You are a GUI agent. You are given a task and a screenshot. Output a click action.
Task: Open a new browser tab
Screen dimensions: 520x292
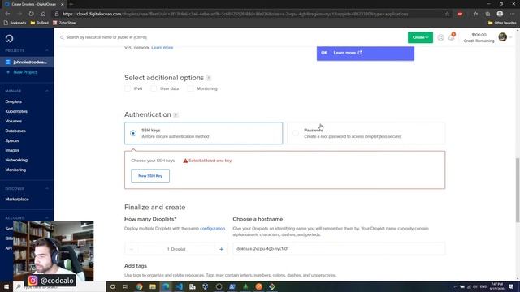click(x=71, y=4)
